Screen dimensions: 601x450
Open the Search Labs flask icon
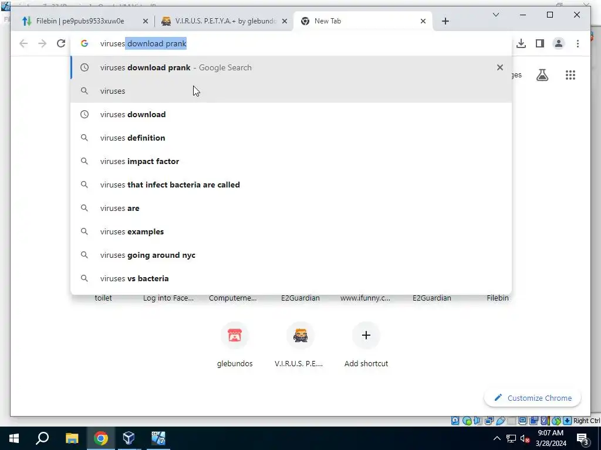(542, 75)
